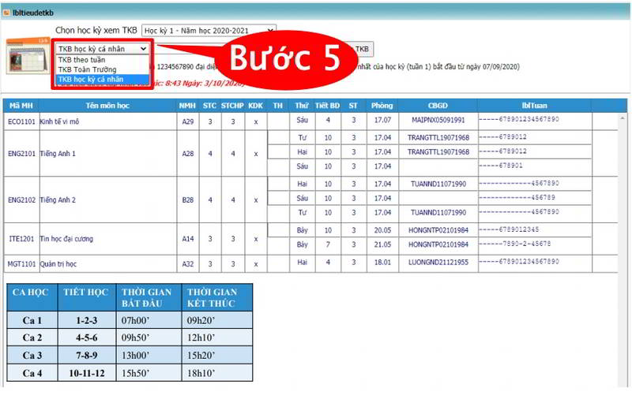Click the 'Quản trị học' course name
632x410 pixels.
(61, 263)
